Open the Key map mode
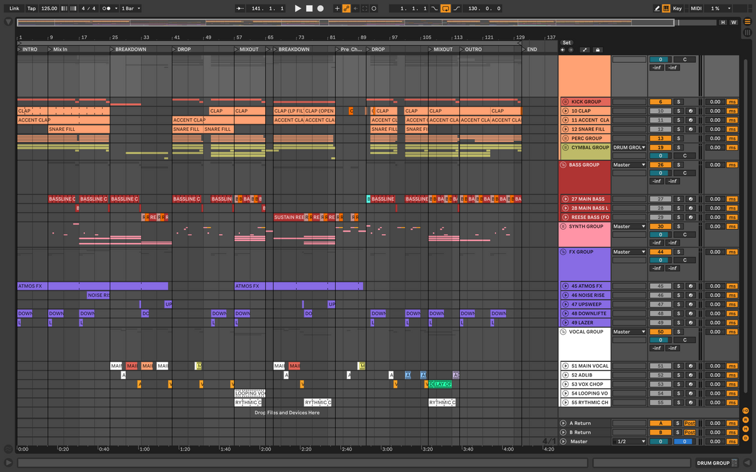Screen dimensions: 756x472 677,9
